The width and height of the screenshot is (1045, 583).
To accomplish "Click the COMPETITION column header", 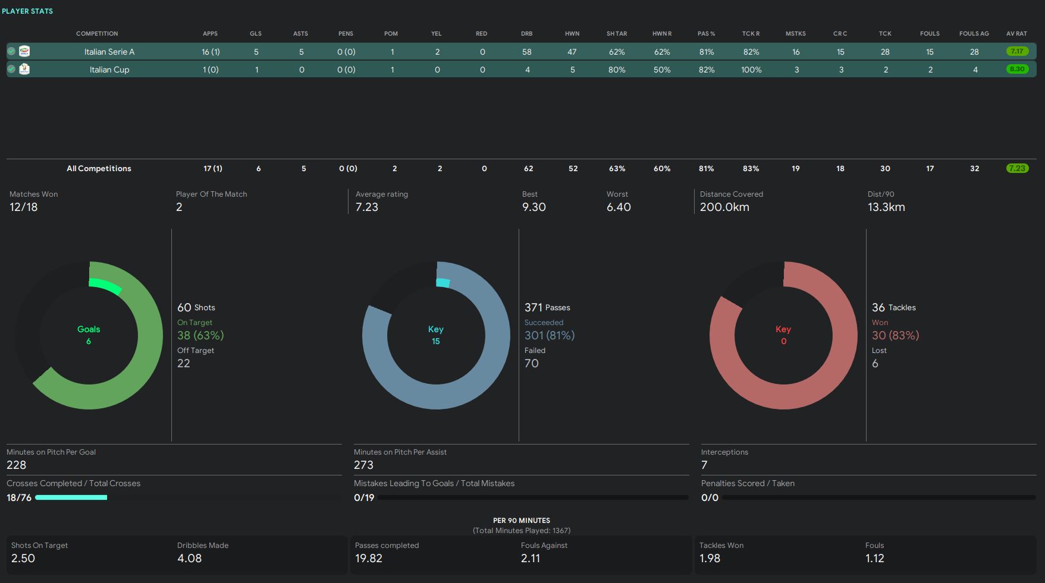I will (97, 34).
